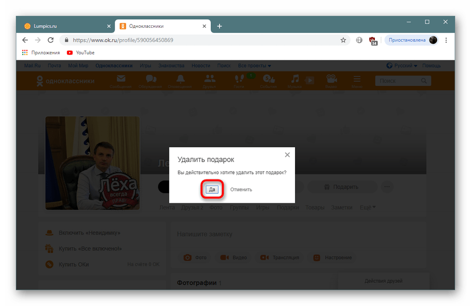Add Фото to the note

click(x=195, y=257)
